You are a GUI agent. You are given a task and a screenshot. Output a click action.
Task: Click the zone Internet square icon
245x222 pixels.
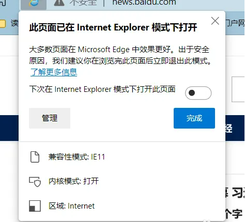[x=35, y=206]
